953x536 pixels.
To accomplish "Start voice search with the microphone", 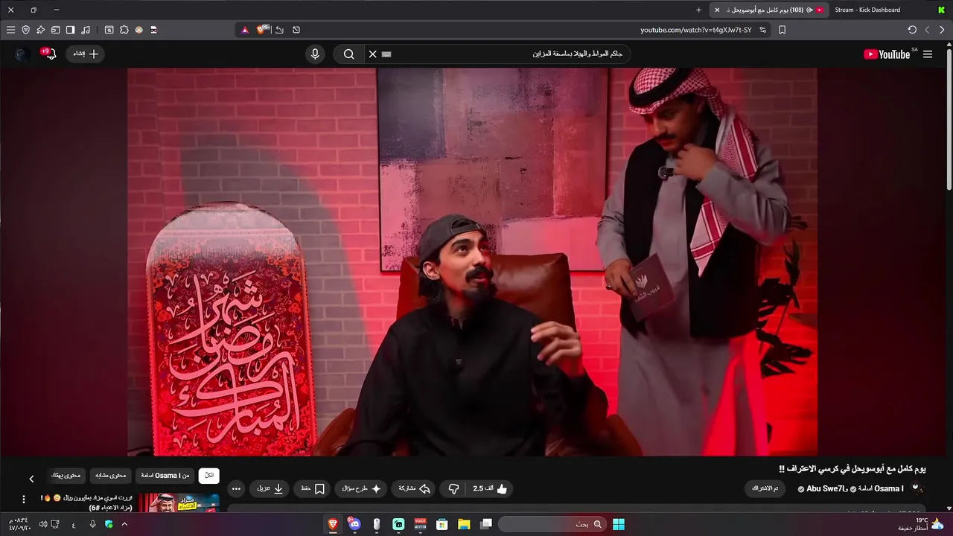I will point(315,54).
